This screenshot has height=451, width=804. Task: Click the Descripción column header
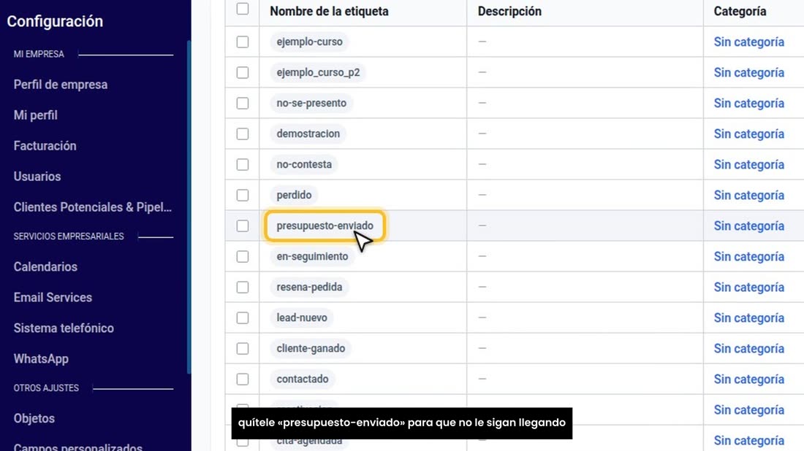coord(509,11)
